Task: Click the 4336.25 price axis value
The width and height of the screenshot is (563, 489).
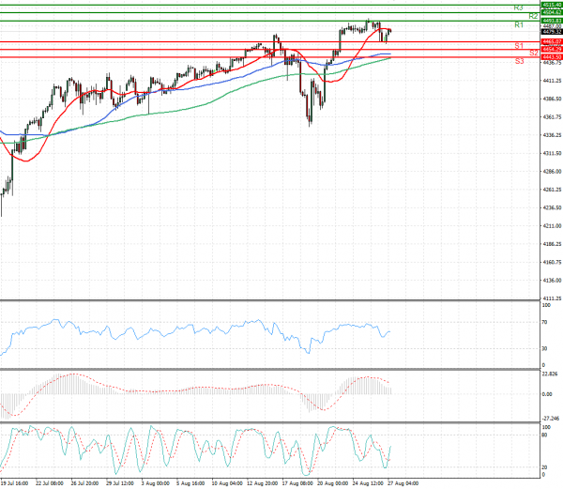Action: [x=552, y=135]
